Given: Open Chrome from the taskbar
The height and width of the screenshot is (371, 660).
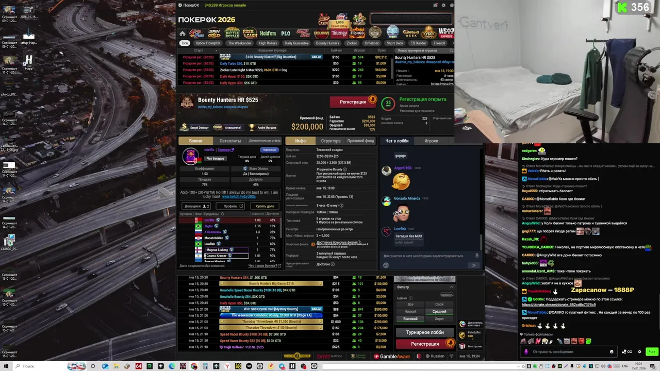Looking at the screenshot, I should pos(194,366).
